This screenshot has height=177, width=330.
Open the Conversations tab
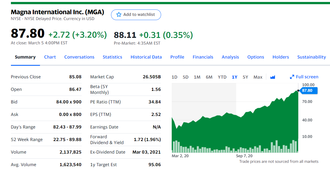pyautogui.click(x=79, y=57)
